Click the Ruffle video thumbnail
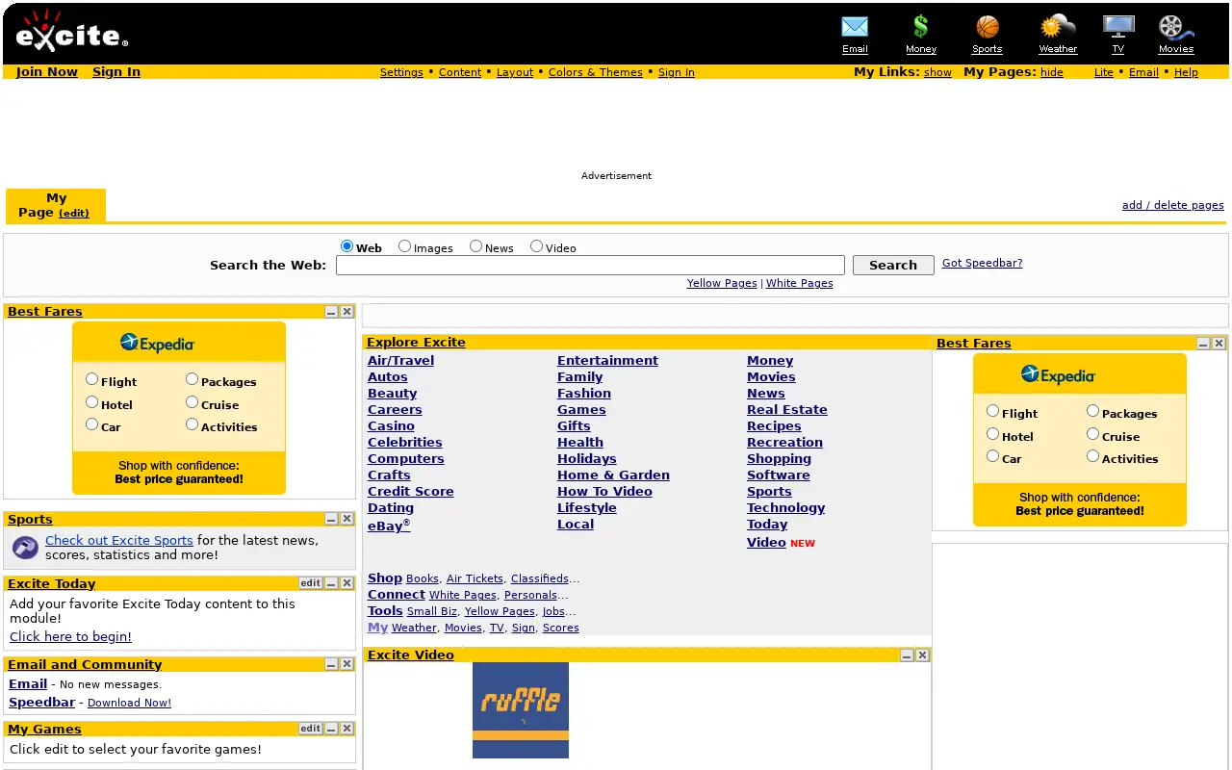Screen dimensions: 1232x770 521,710
